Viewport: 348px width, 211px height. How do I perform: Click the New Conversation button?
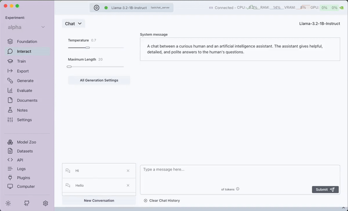99,201
